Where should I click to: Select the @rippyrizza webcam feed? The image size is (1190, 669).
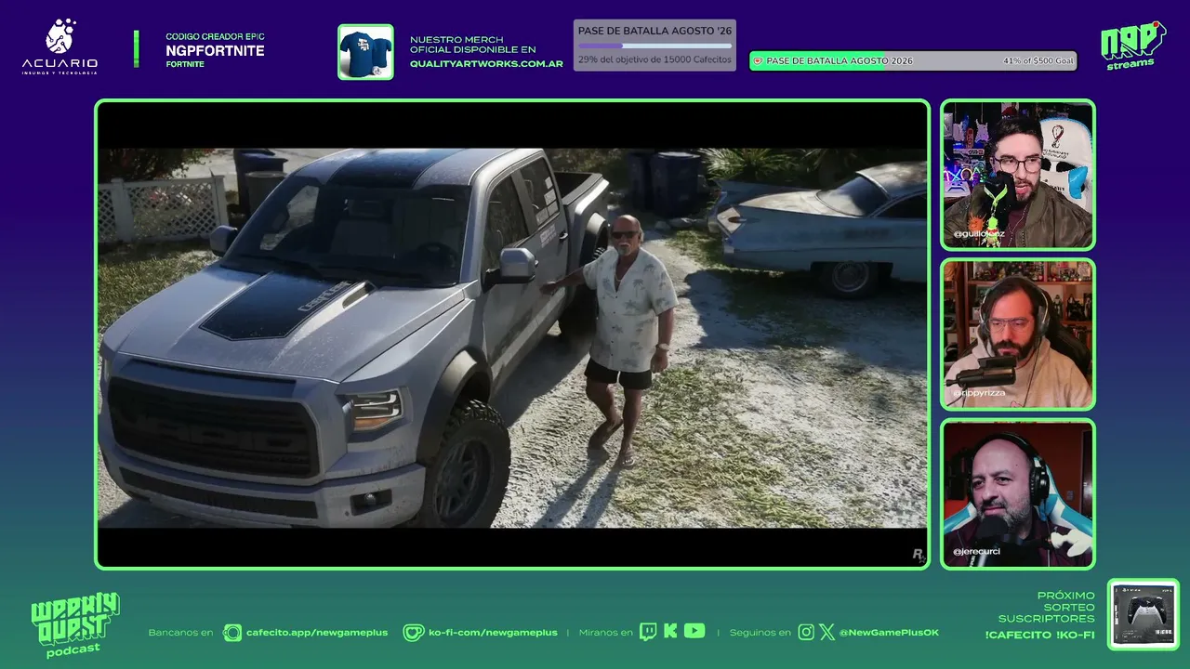[1018, 334]
